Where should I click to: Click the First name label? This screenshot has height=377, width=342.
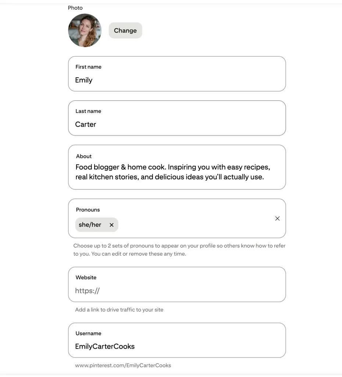pyautogui.click(x=88, y=67)
